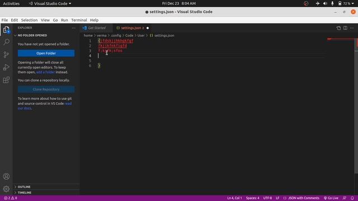Open the Run menu
The height and width of the screenshot is (201, 358).
point(64,20)
